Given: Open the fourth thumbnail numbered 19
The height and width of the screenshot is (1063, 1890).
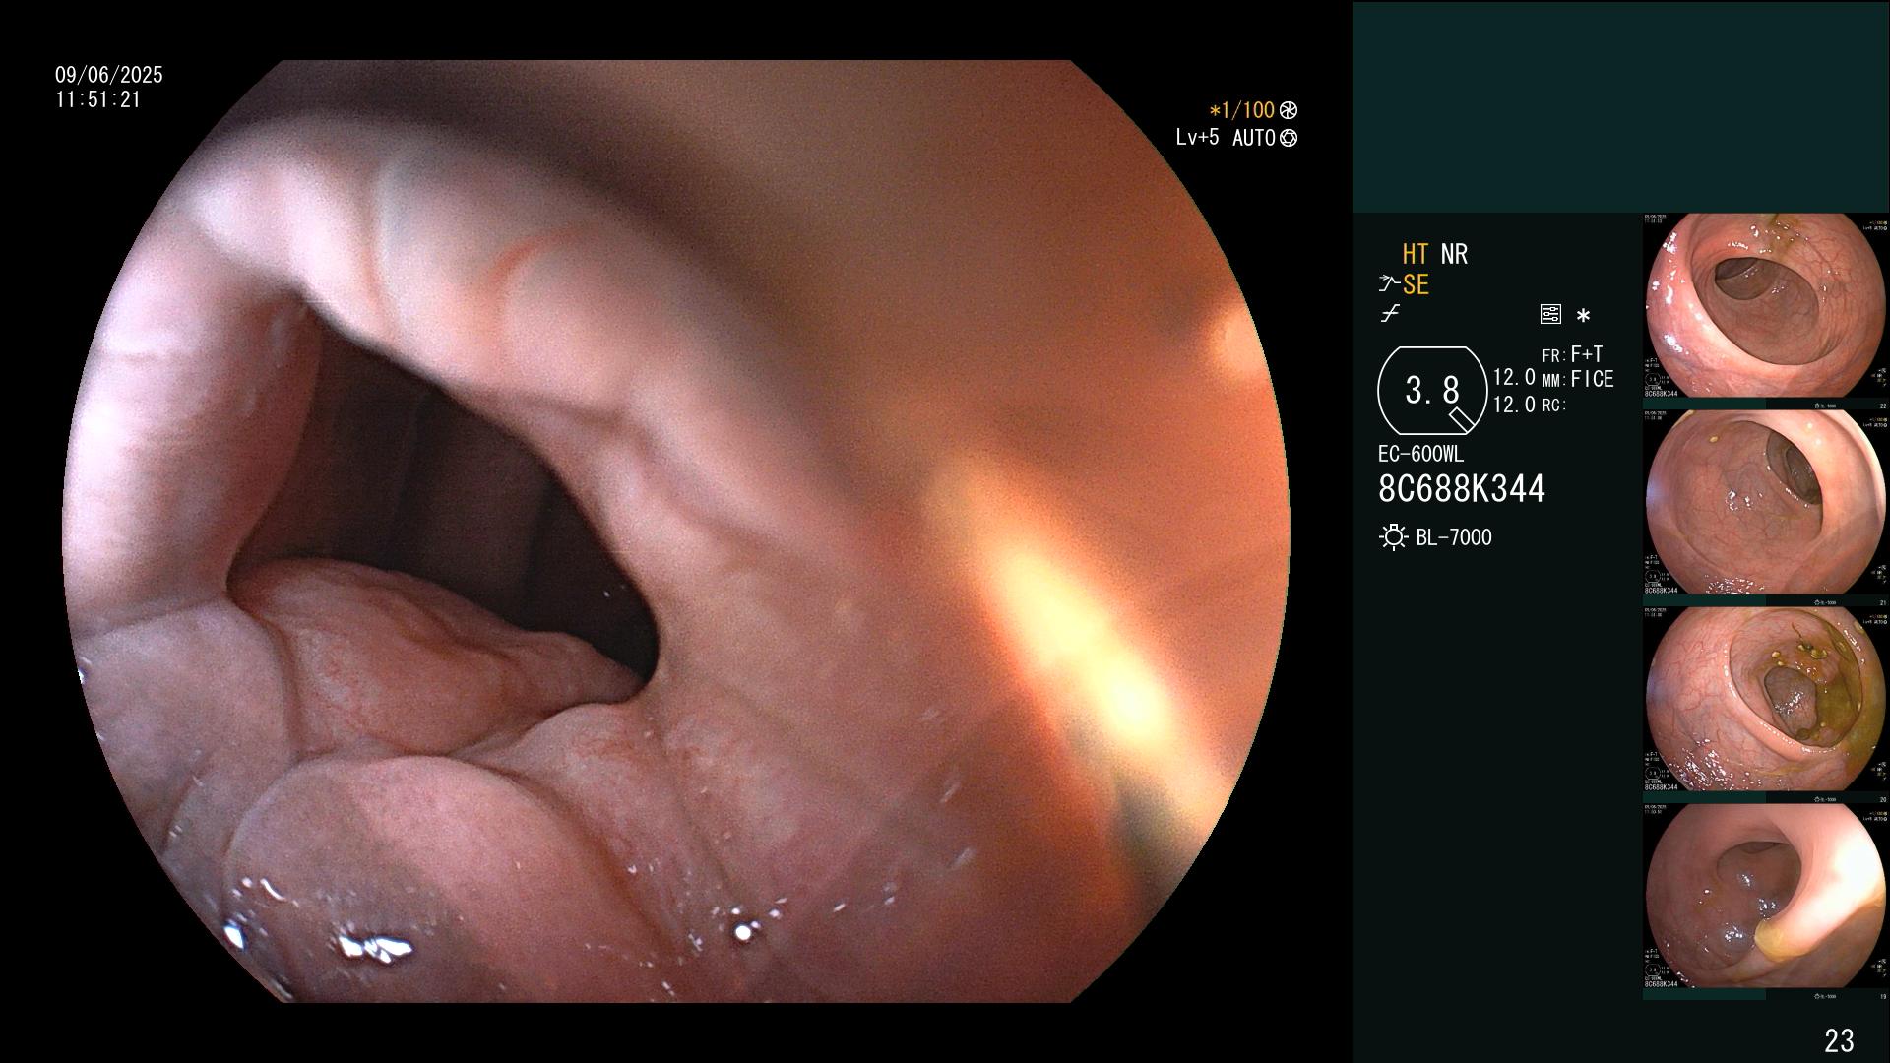Looking at the screenshot, I should click(1765, 897).
